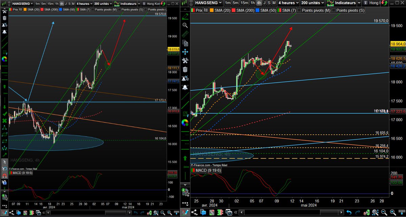Click the Prix legend label in right chart

click(199, 10)
